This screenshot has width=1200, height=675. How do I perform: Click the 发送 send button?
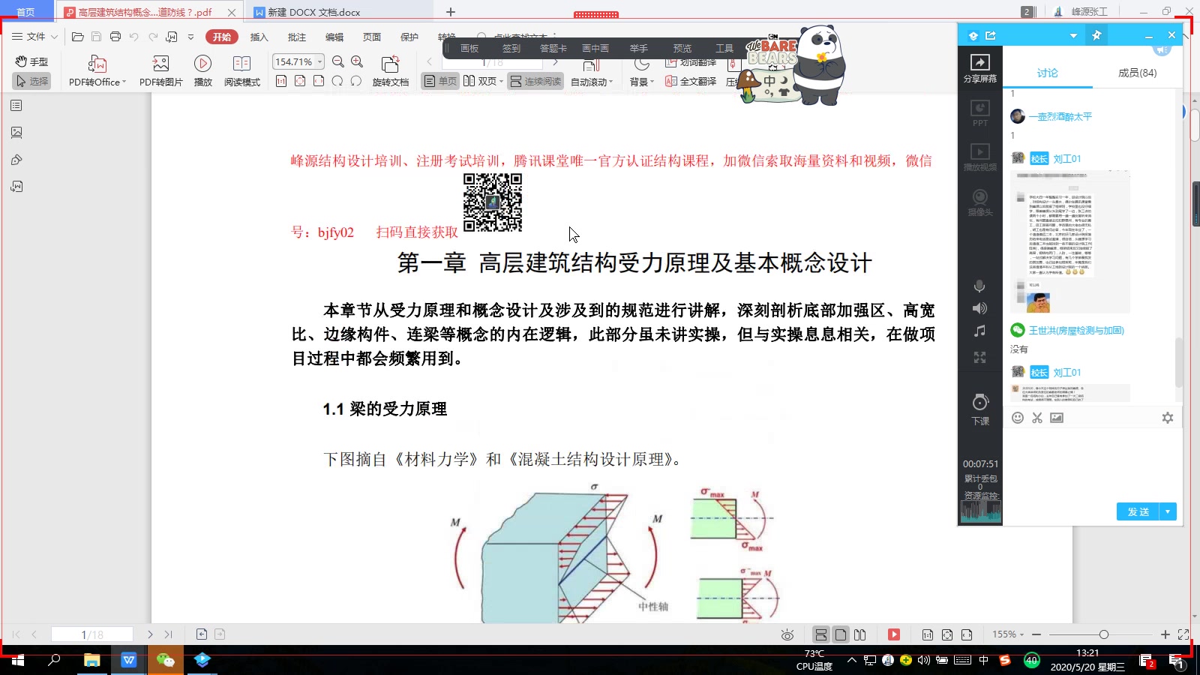(x=1137, y=511)
